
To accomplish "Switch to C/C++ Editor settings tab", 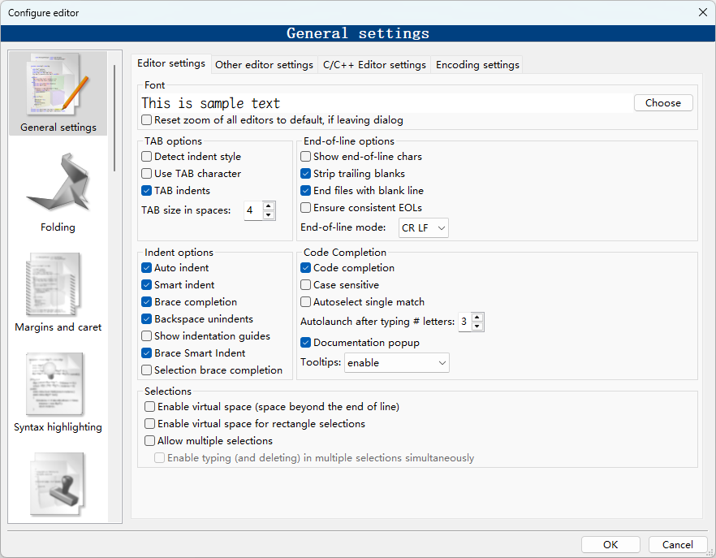I will (374, 65).
